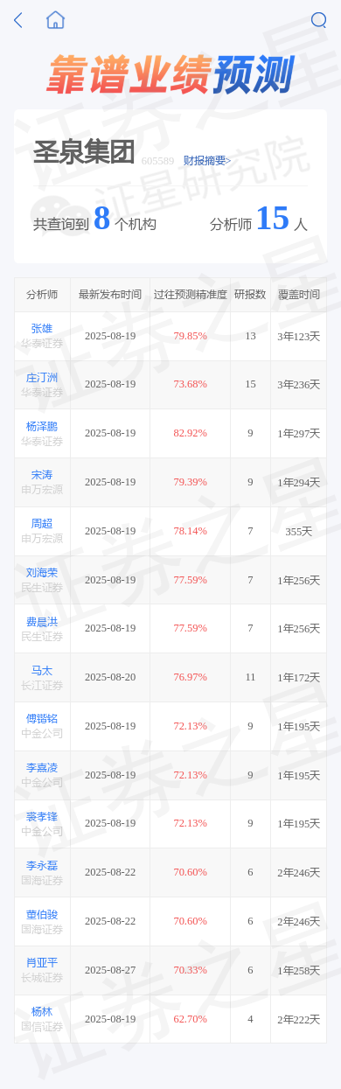Select analyst 庄汀洲 from 华泰证券

click(x=42, y=378)
